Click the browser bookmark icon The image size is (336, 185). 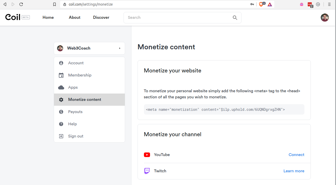(x=54, y=4)
